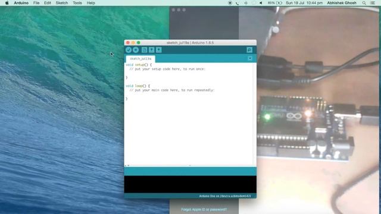Create a new sketch with New icon
The height and width of the screenshot is (214, 381).
tap(144, 50)
